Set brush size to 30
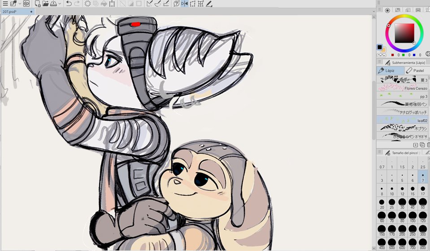The image size is (430, 251). coord(402,204)
